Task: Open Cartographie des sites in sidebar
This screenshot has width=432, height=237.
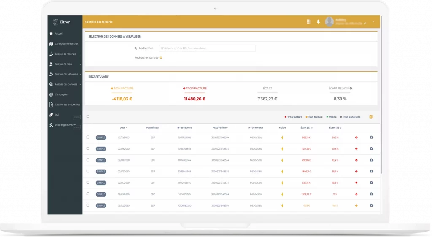Action: pyautogui.click(x=66, y=44)
